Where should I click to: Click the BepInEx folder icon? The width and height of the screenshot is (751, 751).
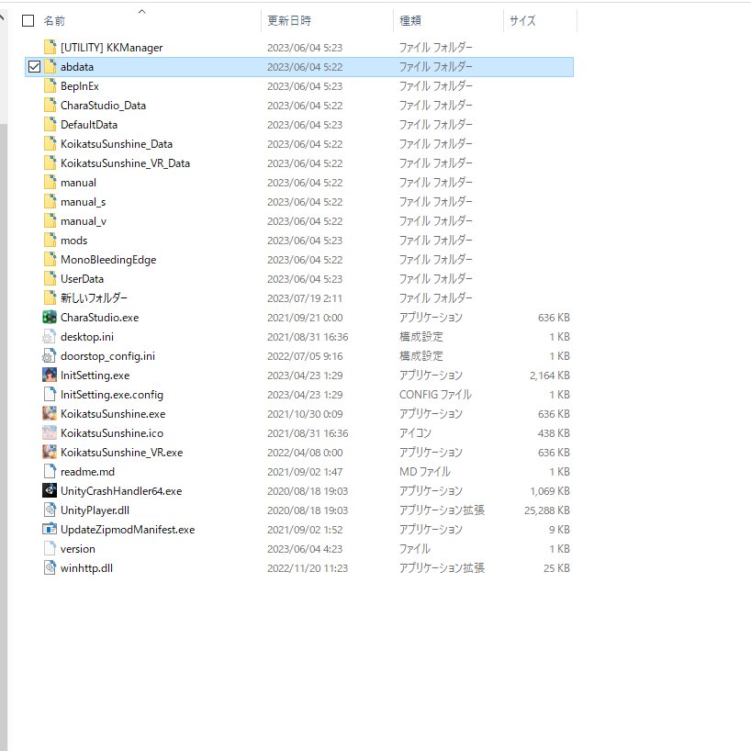[50, 86]
